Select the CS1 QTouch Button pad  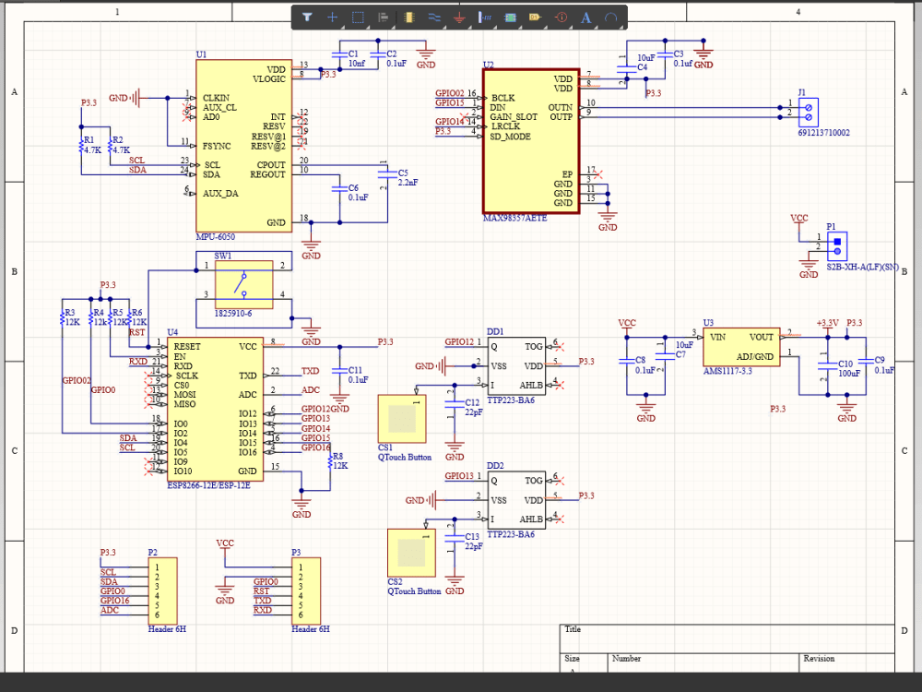[x=402, y=419]
